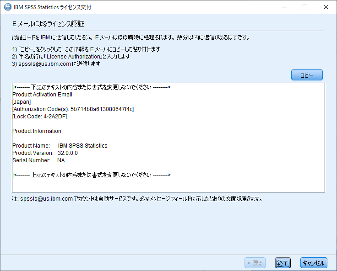The image size is (337, 271).
Task: Click the [Japan] line in text box
Action: coord(22,102)
